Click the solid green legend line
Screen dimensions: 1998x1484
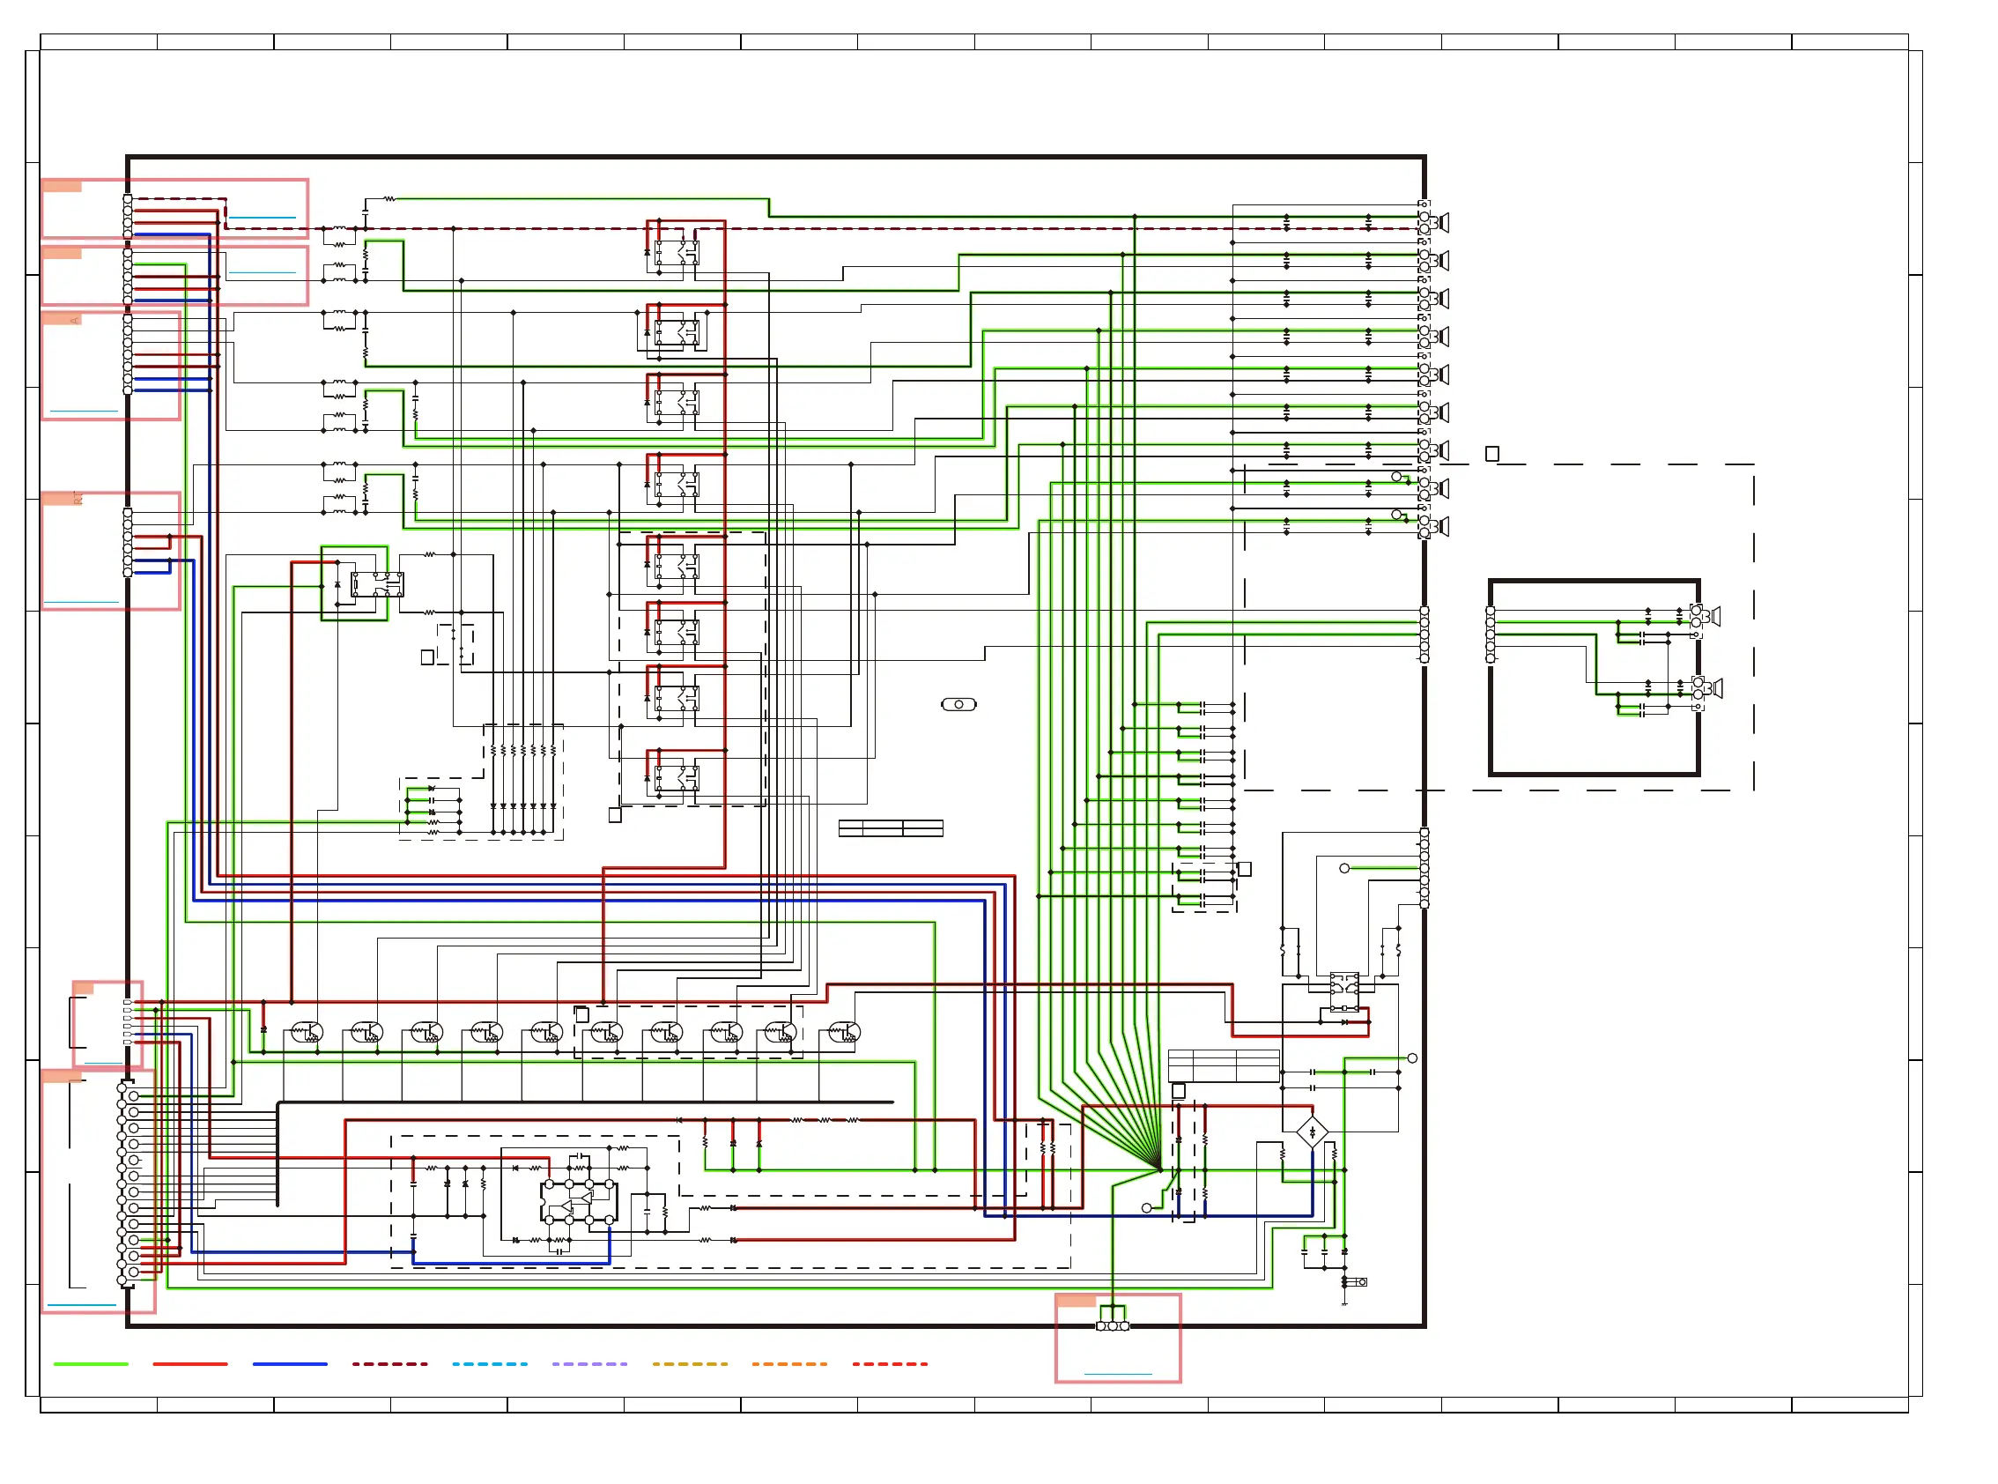[x=91, y=1363]
